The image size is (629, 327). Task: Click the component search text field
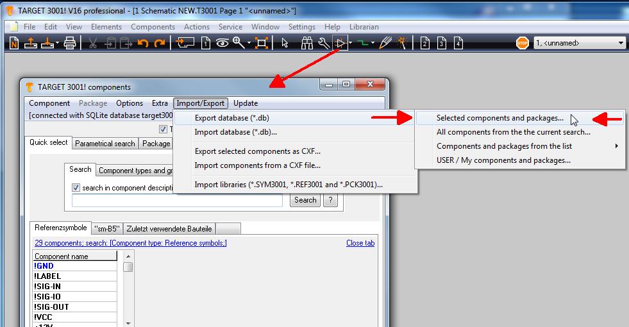click(x=177, y=200)
